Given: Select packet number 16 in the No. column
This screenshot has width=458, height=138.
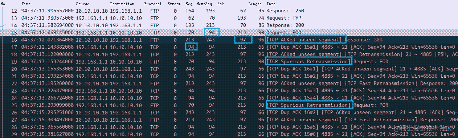Looking at the screenshot, I should coord(14,40).
